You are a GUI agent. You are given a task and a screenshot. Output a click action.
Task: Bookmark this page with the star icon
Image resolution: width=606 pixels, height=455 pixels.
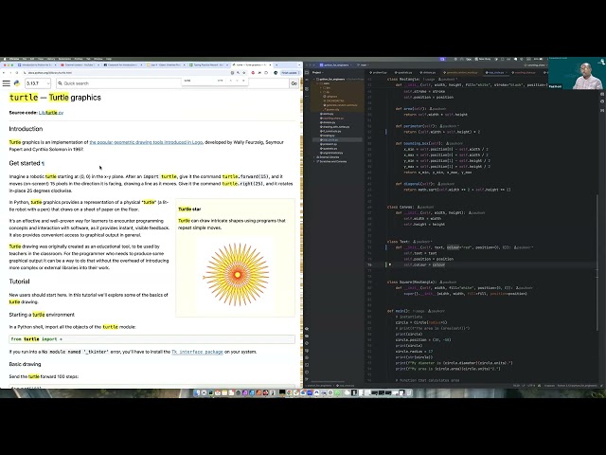coord(244,73)
